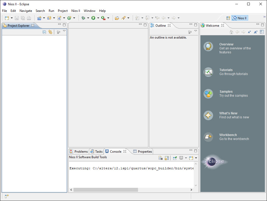267x201 pixels.
Task: Toggle Link with Editor in Project Explorer
Action: click(50, 32)
